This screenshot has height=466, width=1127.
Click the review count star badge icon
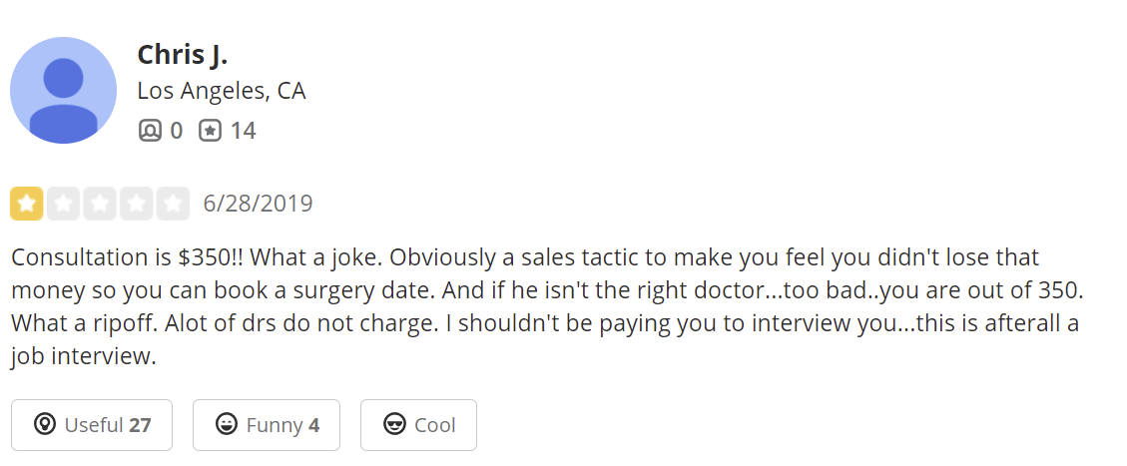[x=210, y=131]
